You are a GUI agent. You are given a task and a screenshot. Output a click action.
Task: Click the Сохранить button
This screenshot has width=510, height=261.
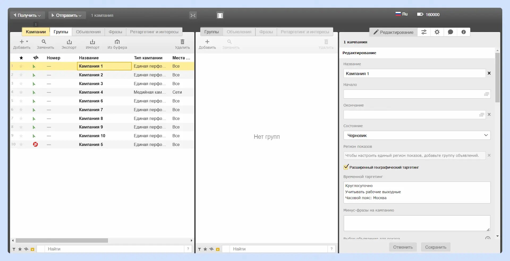point(436,247)
